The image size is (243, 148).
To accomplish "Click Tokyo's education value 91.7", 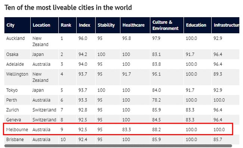I will pyautogui.click(x=190, y=90).
